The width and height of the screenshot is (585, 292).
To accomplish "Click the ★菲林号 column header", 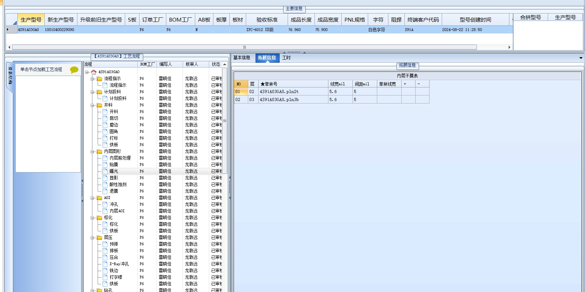I will (293, 84).
